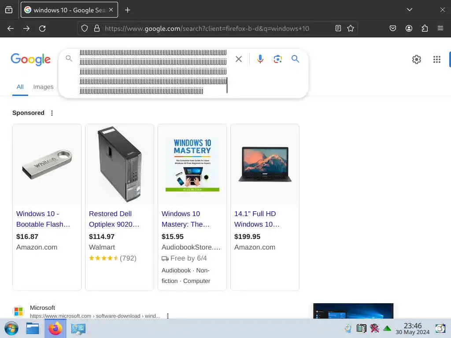Go forward one page
Viewport: 451px width, 338px height.
click(x=26, y=29)
